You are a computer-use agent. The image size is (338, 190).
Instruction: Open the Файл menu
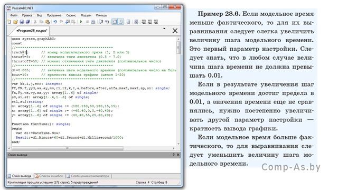(14, 15)
